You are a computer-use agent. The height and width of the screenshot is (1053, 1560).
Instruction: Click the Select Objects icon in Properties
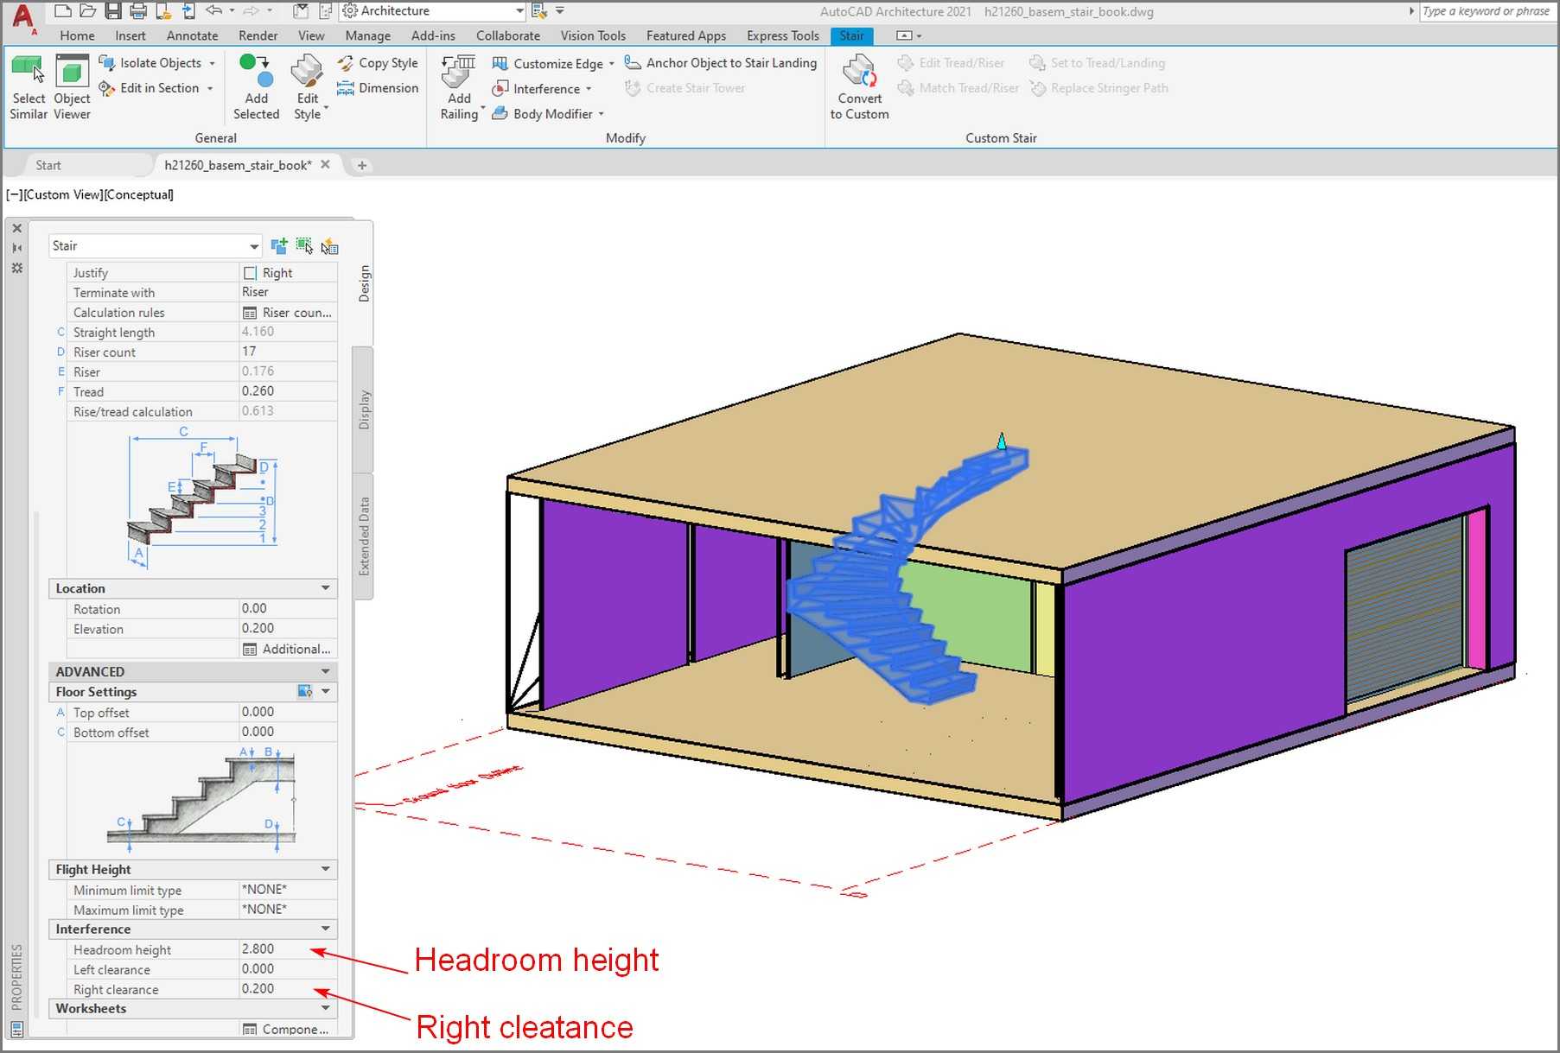tap(304, 246)
